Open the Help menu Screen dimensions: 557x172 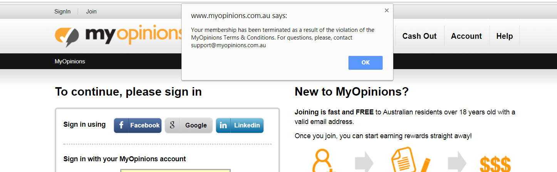(x=505, y=36)
